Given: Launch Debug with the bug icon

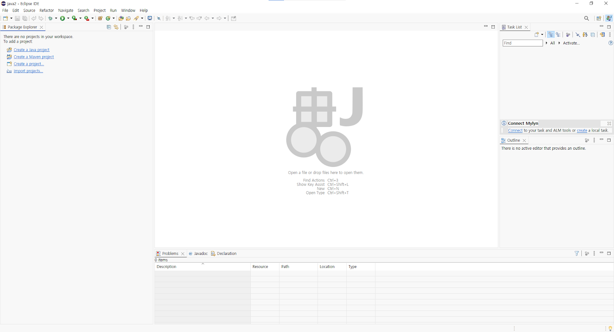Looking at the screenshot, I should 50,18.
